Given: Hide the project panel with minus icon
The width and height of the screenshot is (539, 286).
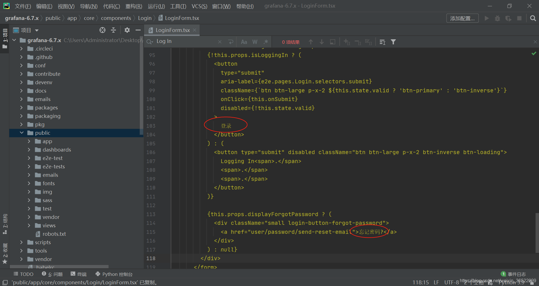Looking at the screenshot, I should 138,30.
